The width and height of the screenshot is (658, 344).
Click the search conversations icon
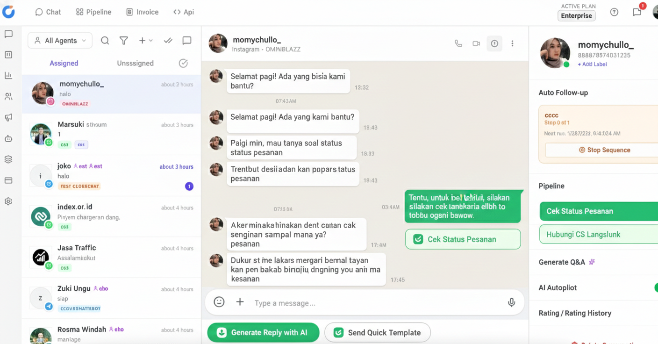coord(105,41)
